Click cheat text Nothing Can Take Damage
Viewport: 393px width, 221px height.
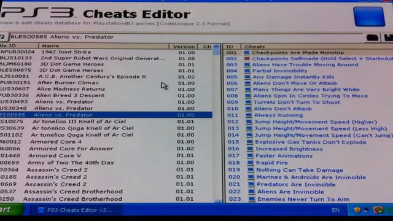[300, 170]
